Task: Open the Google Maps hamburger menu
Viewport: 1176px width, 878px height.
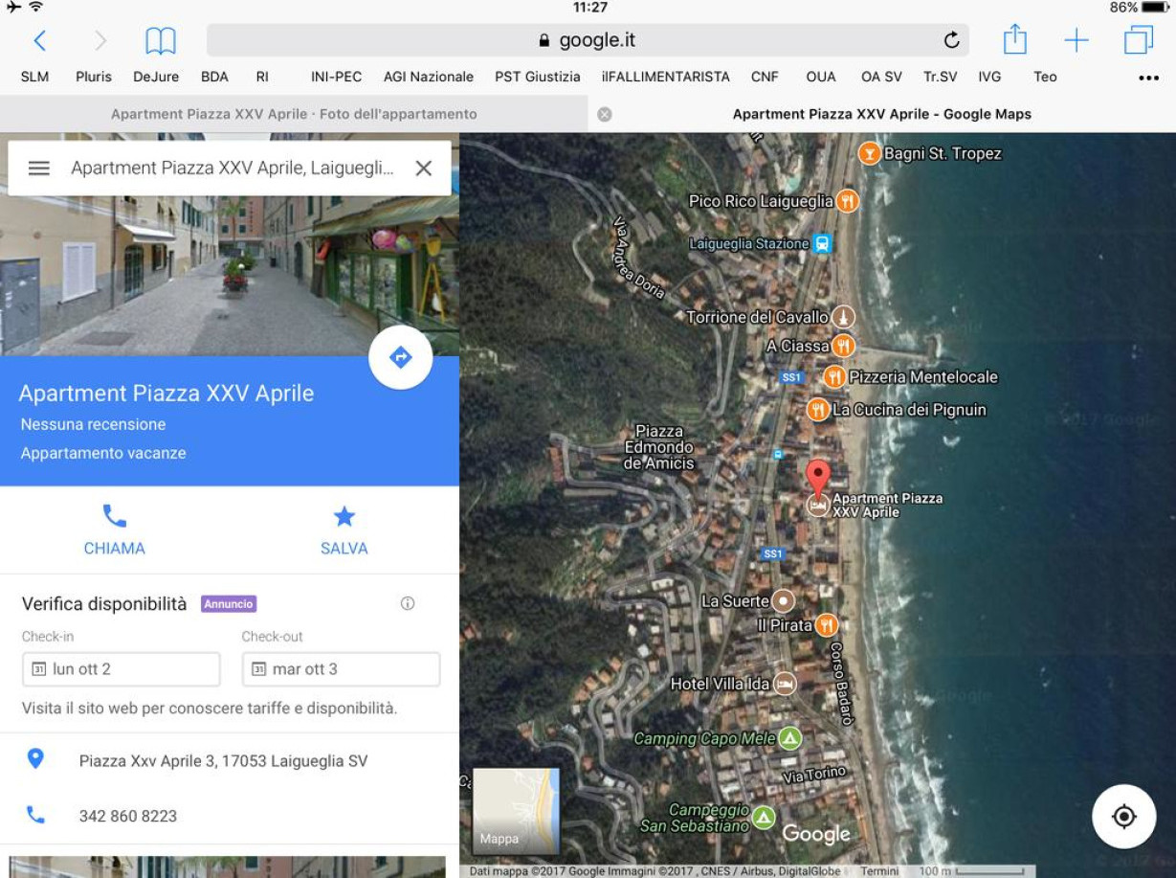Action: (38, 169)
